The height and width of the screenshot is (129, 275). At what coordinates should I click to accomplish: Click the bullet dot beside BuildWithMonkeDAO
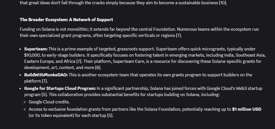20,75
